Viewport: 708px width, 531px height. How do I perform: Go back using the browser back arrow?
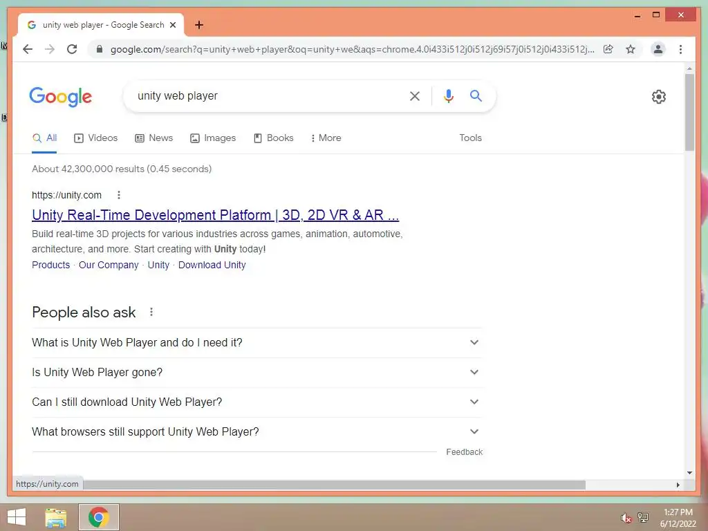point(28,49)
